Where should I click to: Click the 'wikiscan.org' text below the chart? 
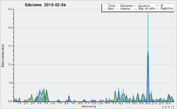coord(88,106)
